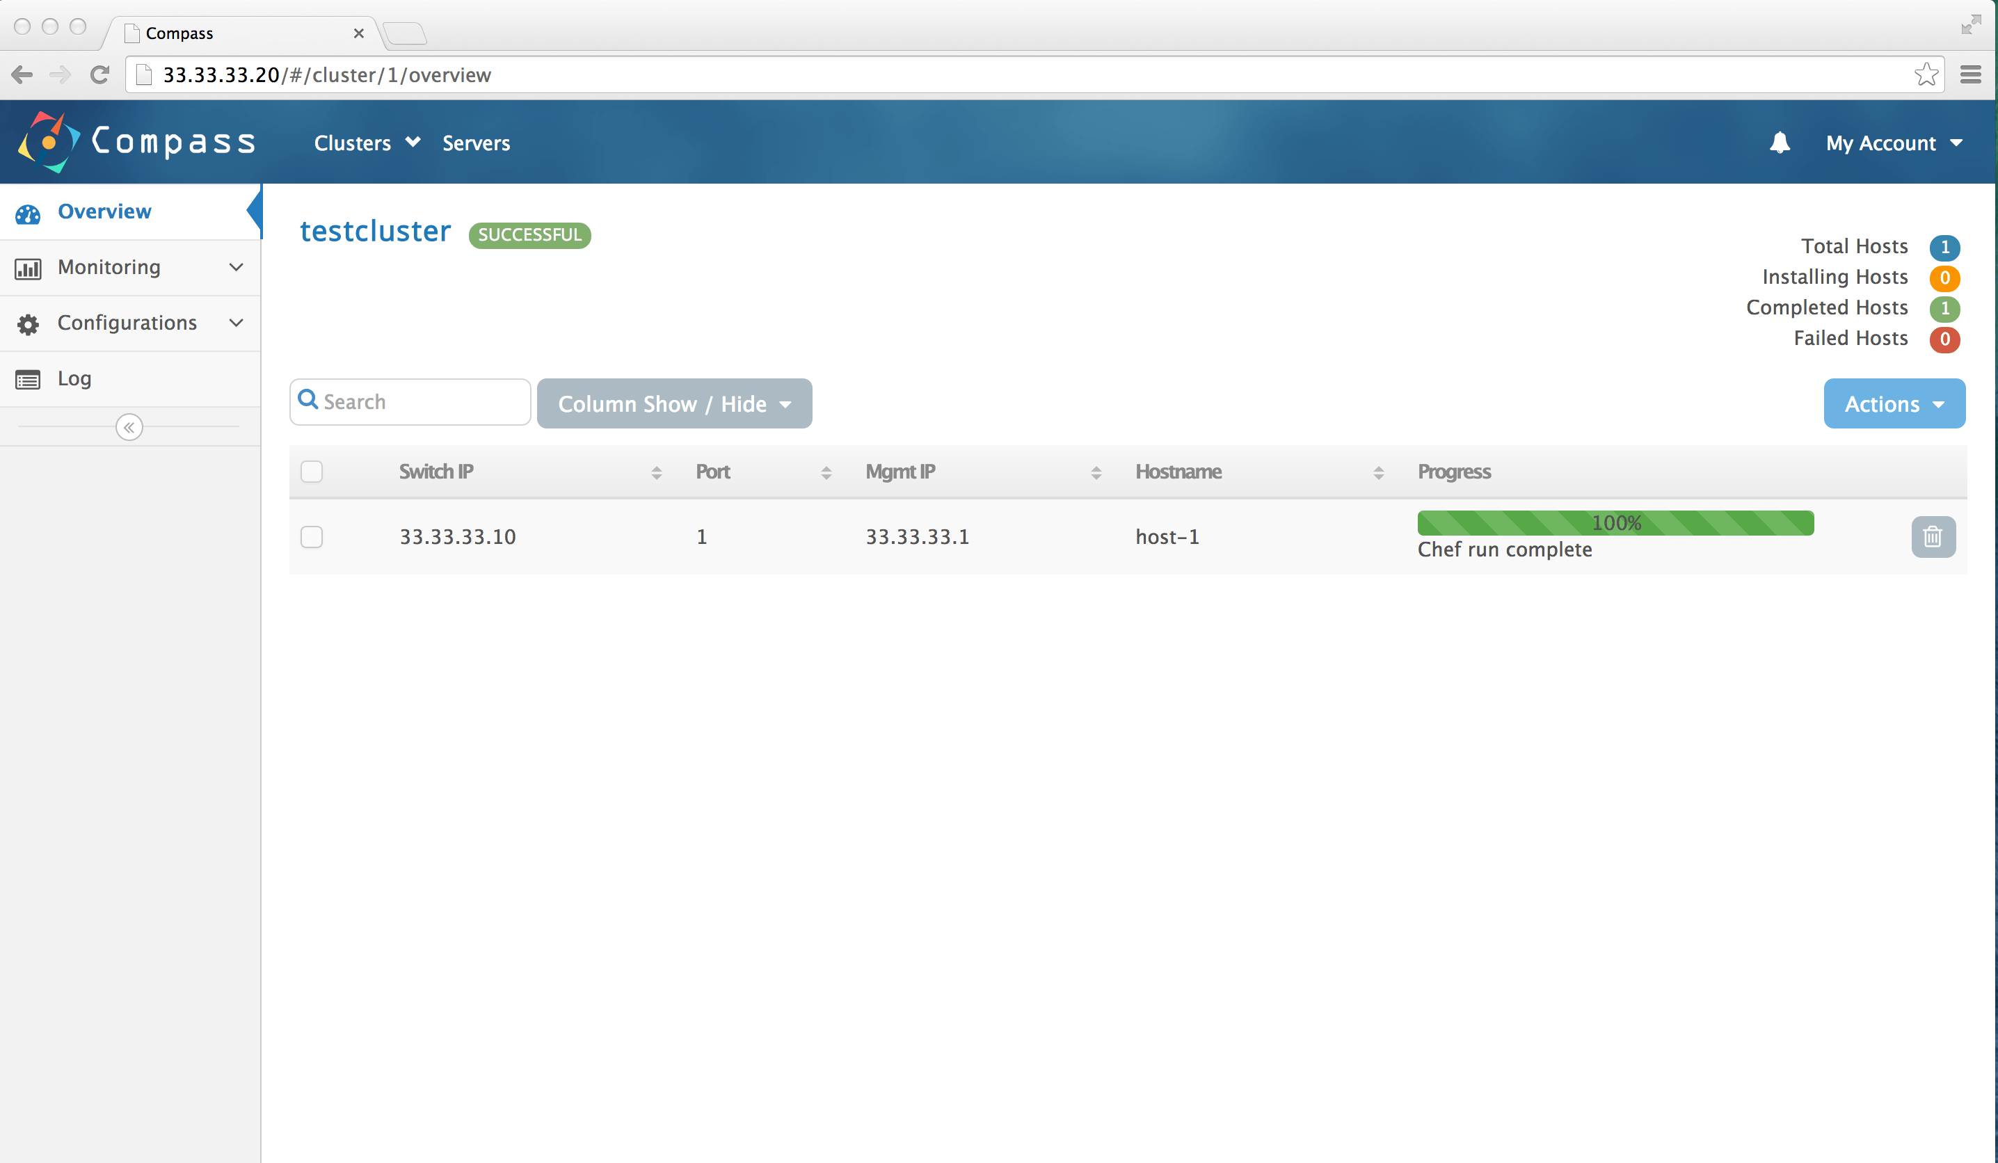Screen dimensions: 1998x1163
Task: Click the browser back arrow
Action: (x=22, y=74)
